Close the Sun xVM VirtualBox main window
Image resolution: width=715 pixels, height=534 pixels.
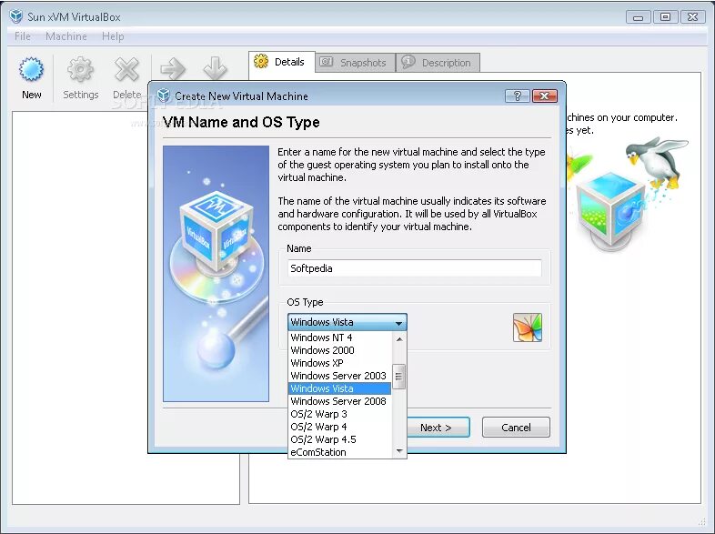[x=692, y=17]
